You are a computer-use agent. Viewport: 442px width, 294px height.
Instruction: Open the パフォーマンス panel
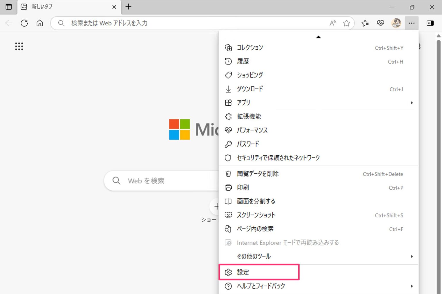252,130
